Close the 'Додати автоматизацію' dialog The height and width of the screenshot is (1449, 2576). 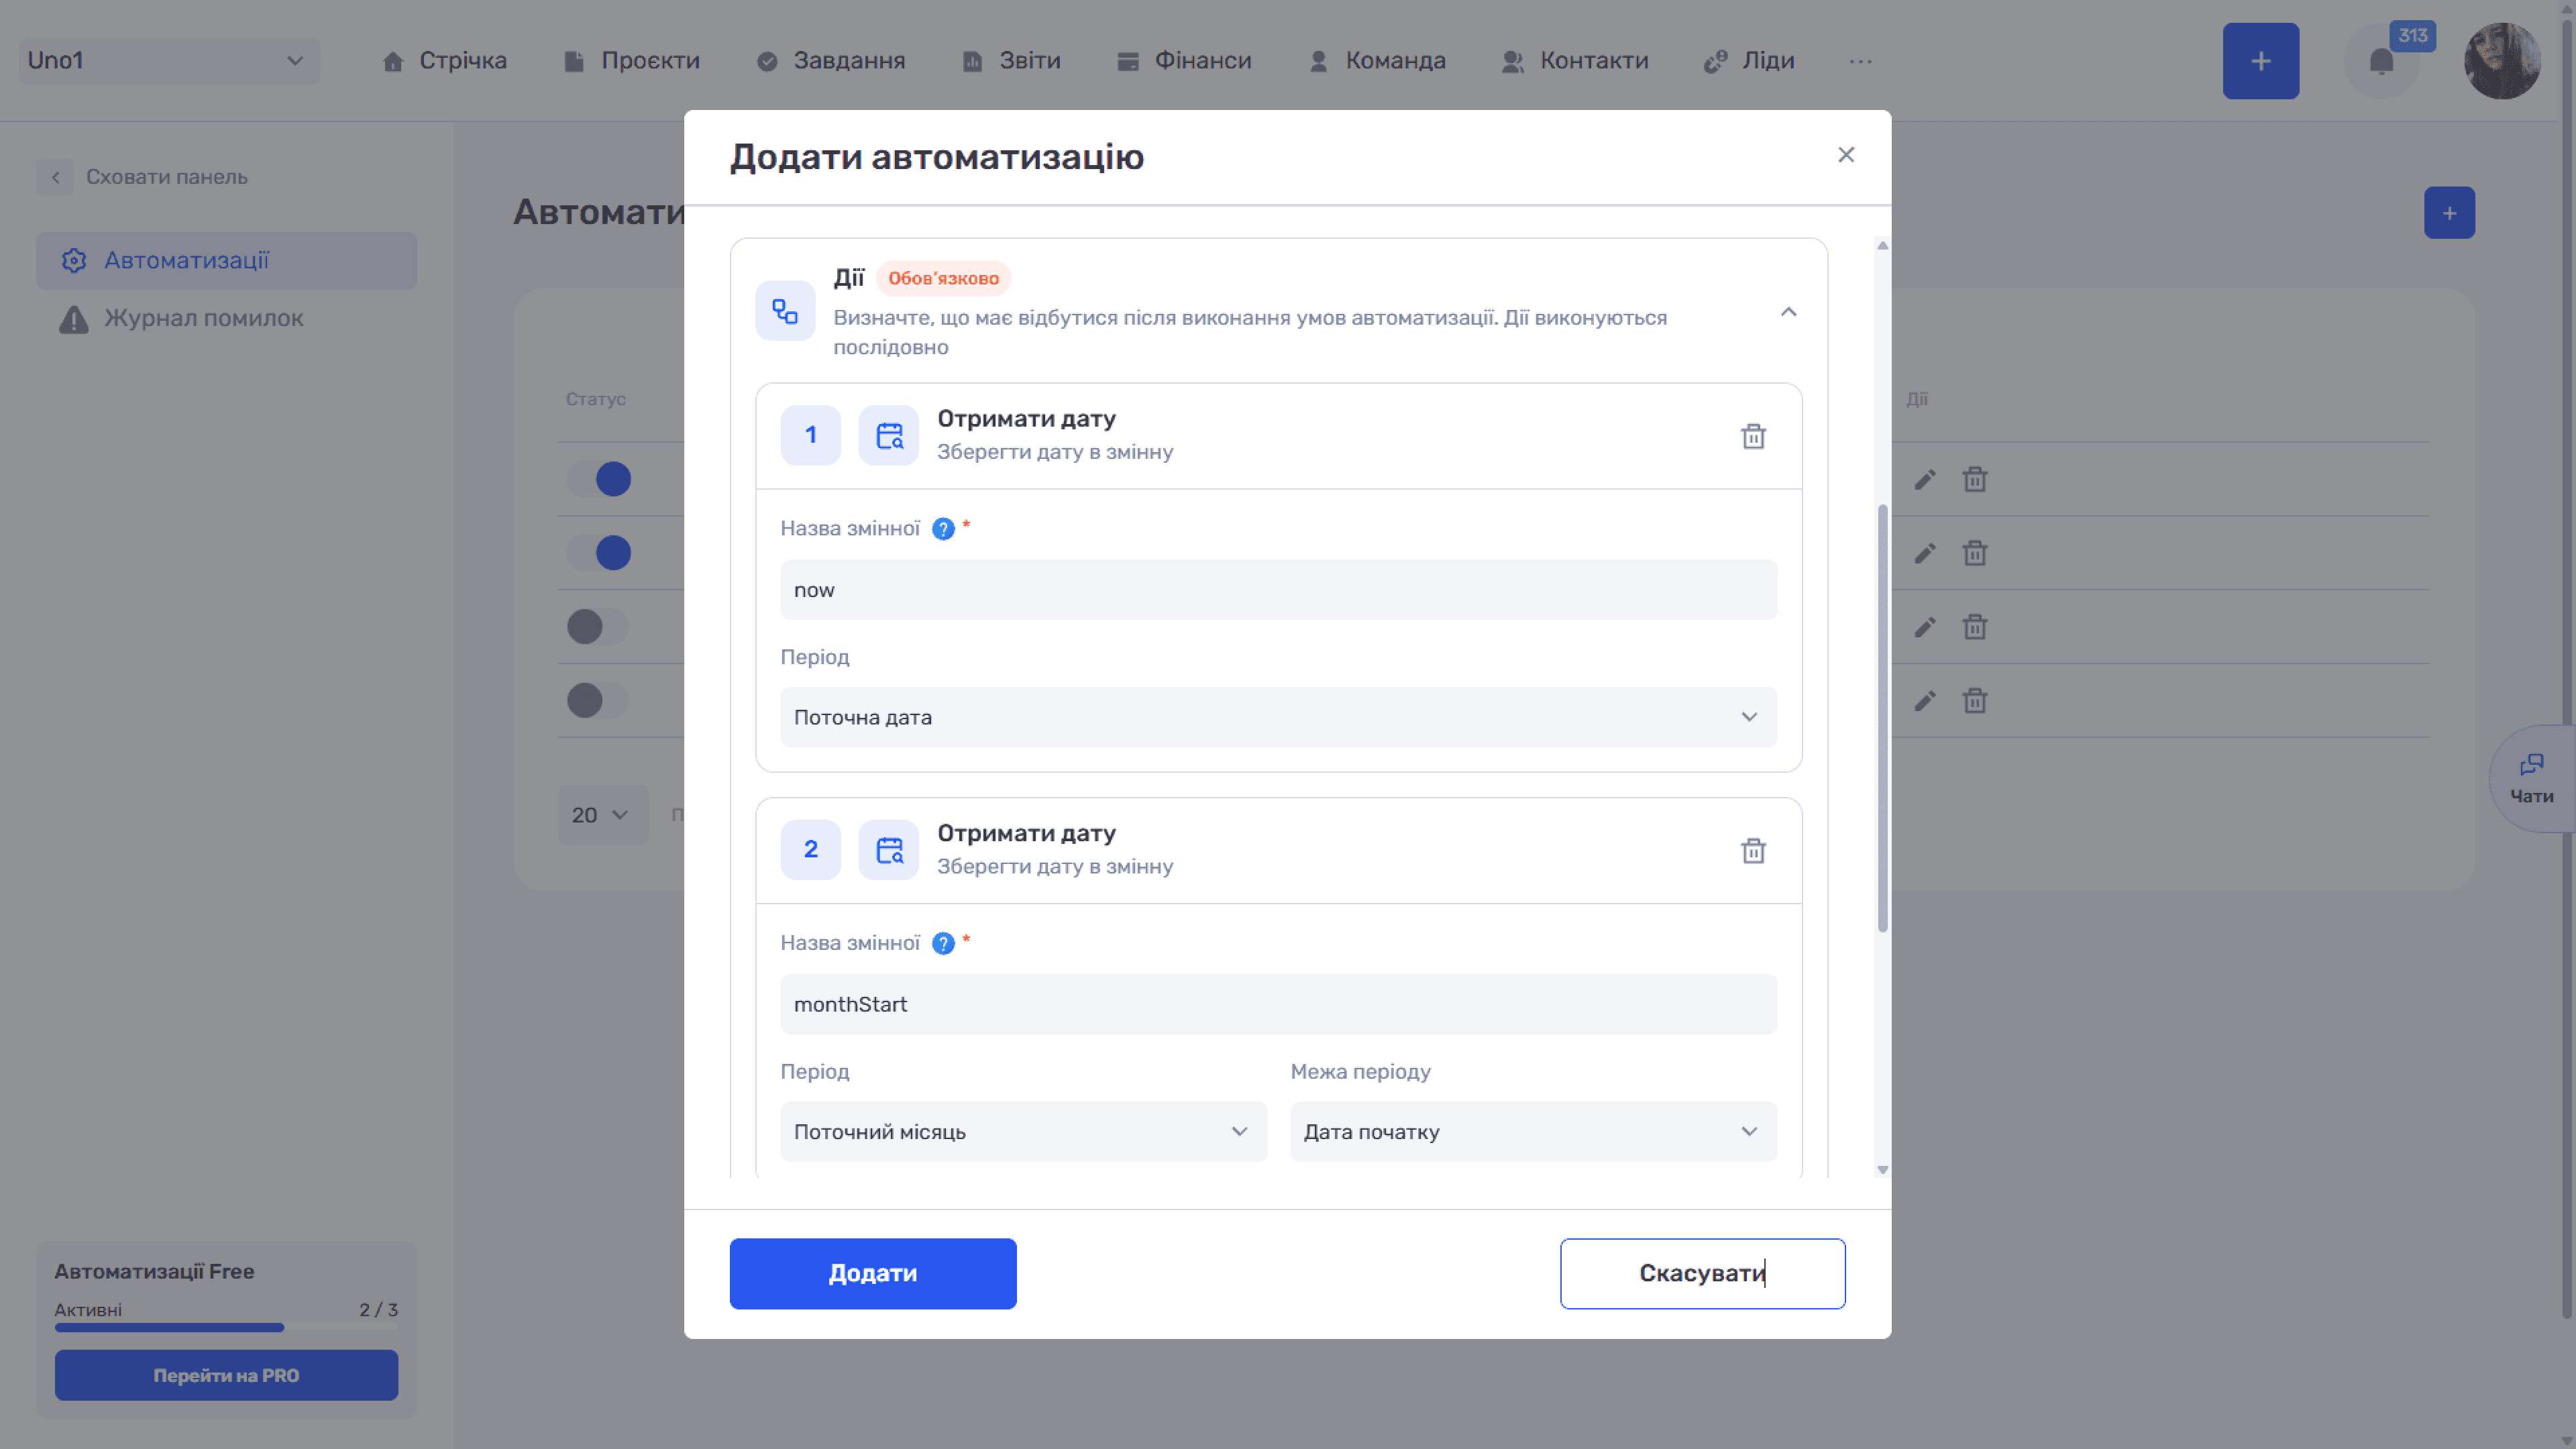tap(1846, 155)
